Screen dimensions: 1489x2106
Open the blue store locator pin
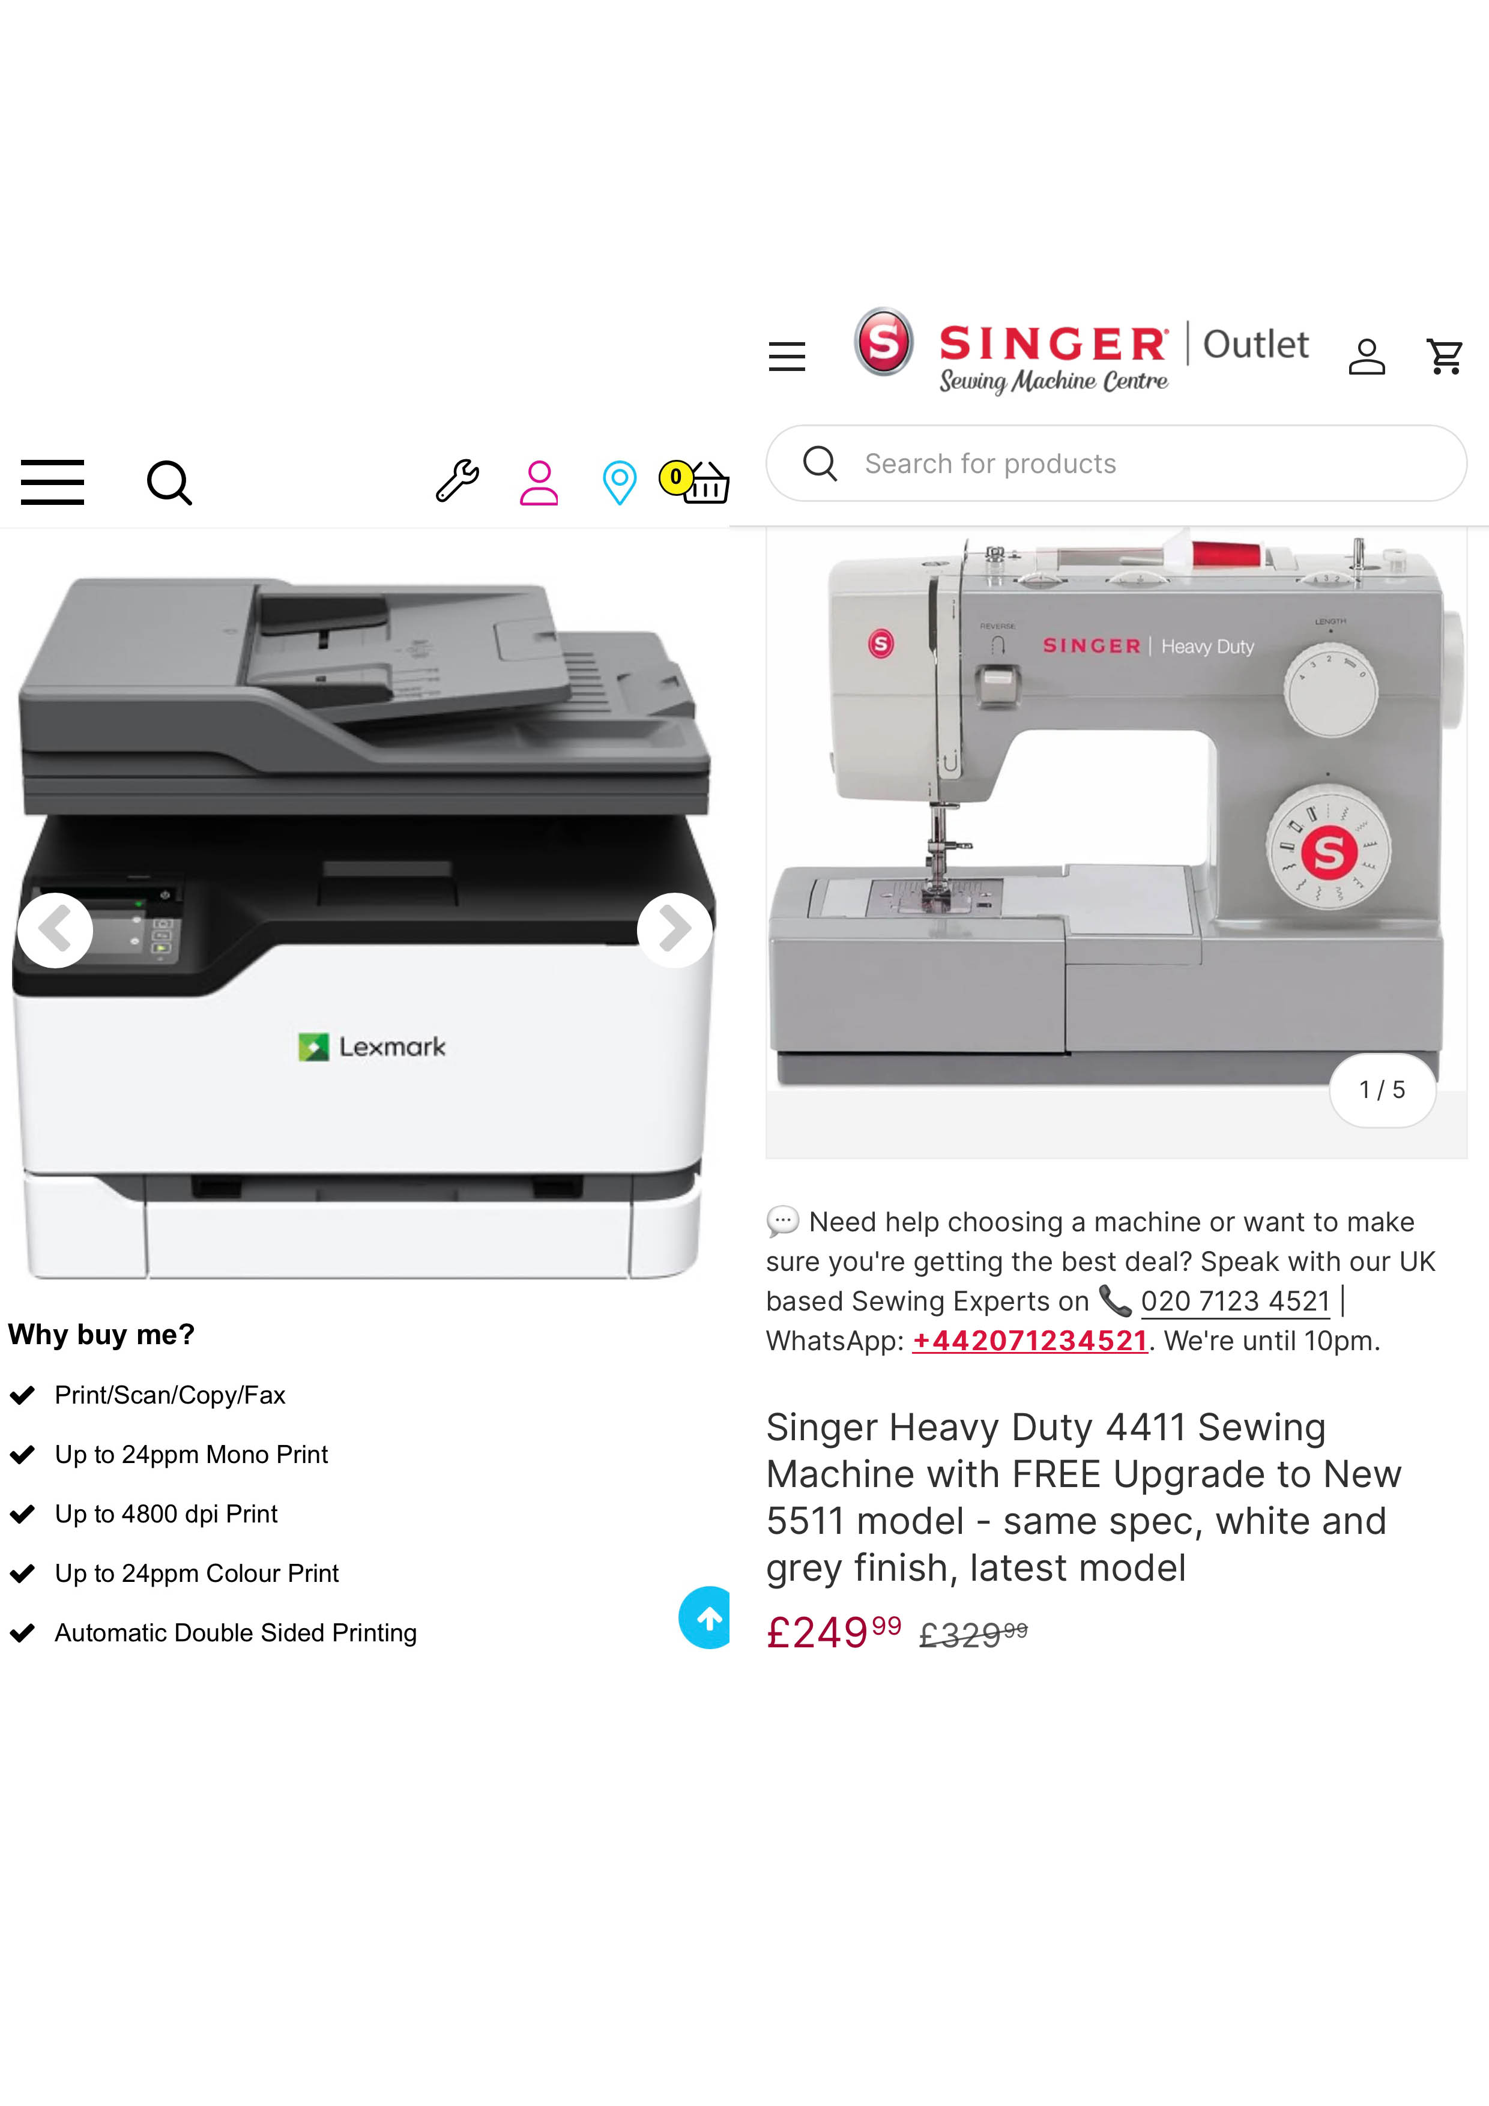coord(619,483)
